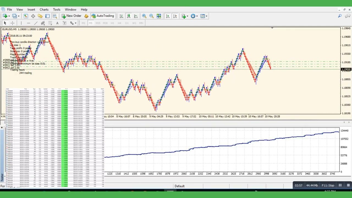Image resolution: width=352 pixels, height=198 pixels.
Task: Click the 1.19050 current price label
Action: point(346,70)
